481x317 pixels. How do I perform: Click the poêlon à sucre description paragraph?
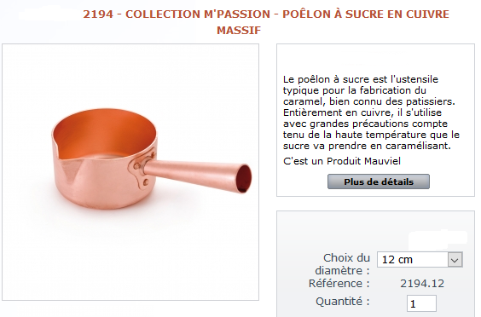click(371, 112)
